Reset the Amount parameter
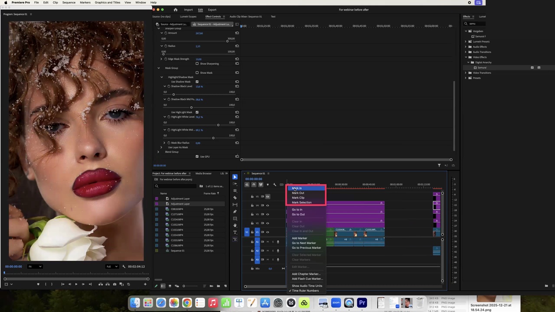The width and height of the screenshot is (555, 312). tap(237, 33)
